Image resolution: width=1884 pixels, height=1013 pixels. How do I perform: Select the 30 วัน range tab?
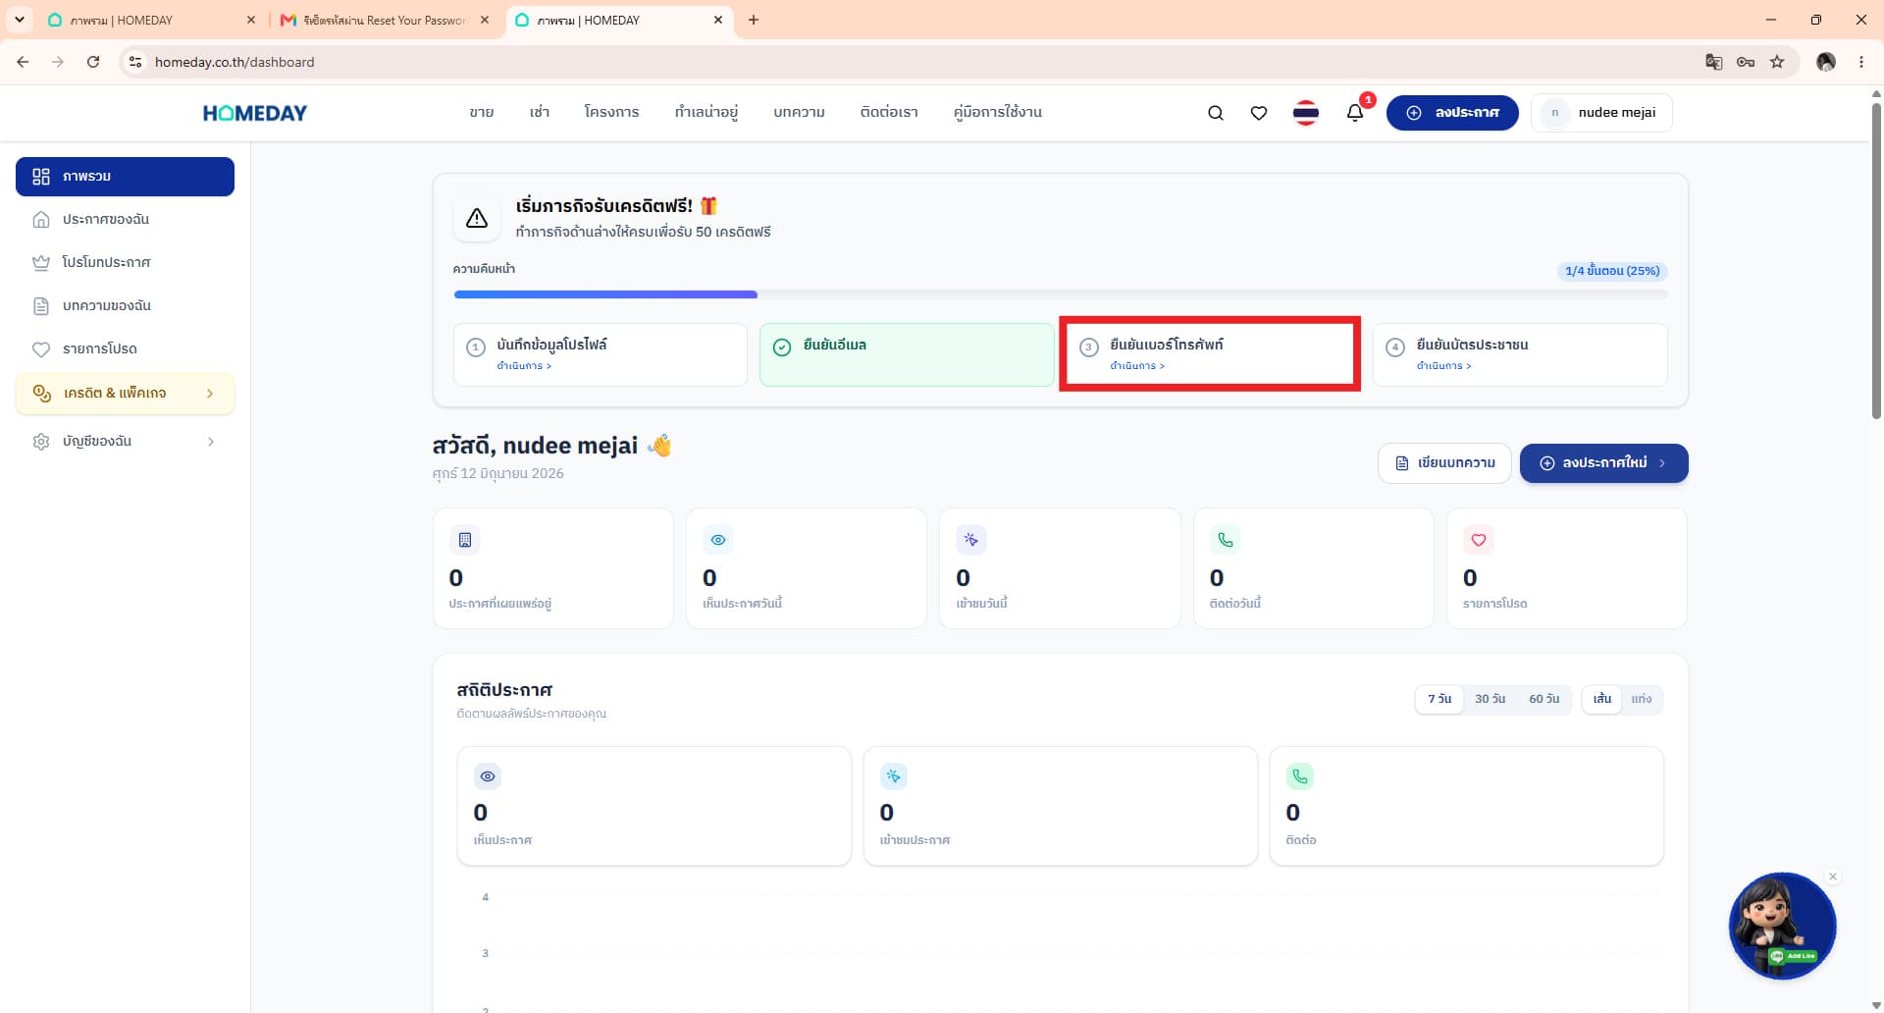tap(1490, 699)
